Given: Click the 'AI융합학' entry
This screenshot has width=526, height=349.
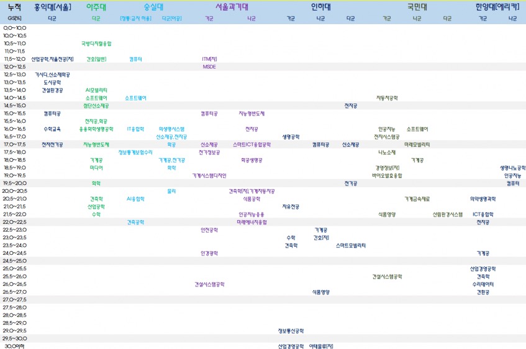Looking at the screenshot, I should [x=135, y=199].
